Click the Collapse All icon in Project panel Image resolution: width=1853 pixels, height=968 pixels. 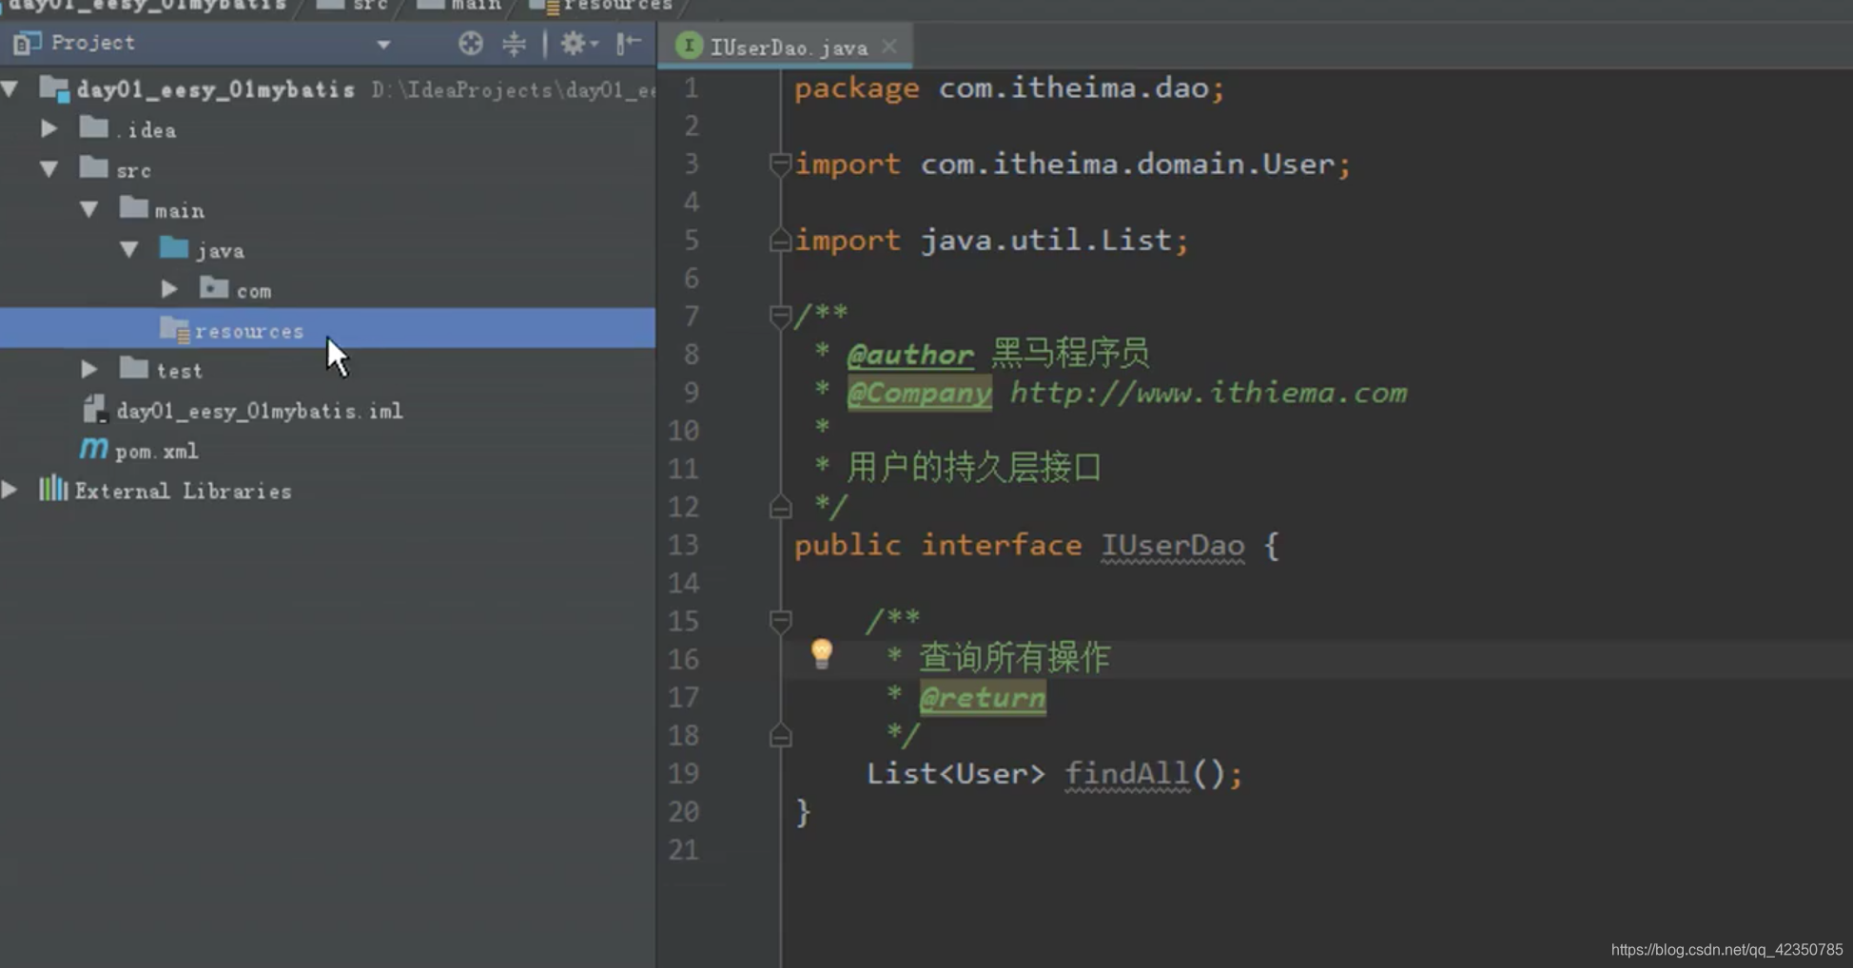click(x=514, y=43)
